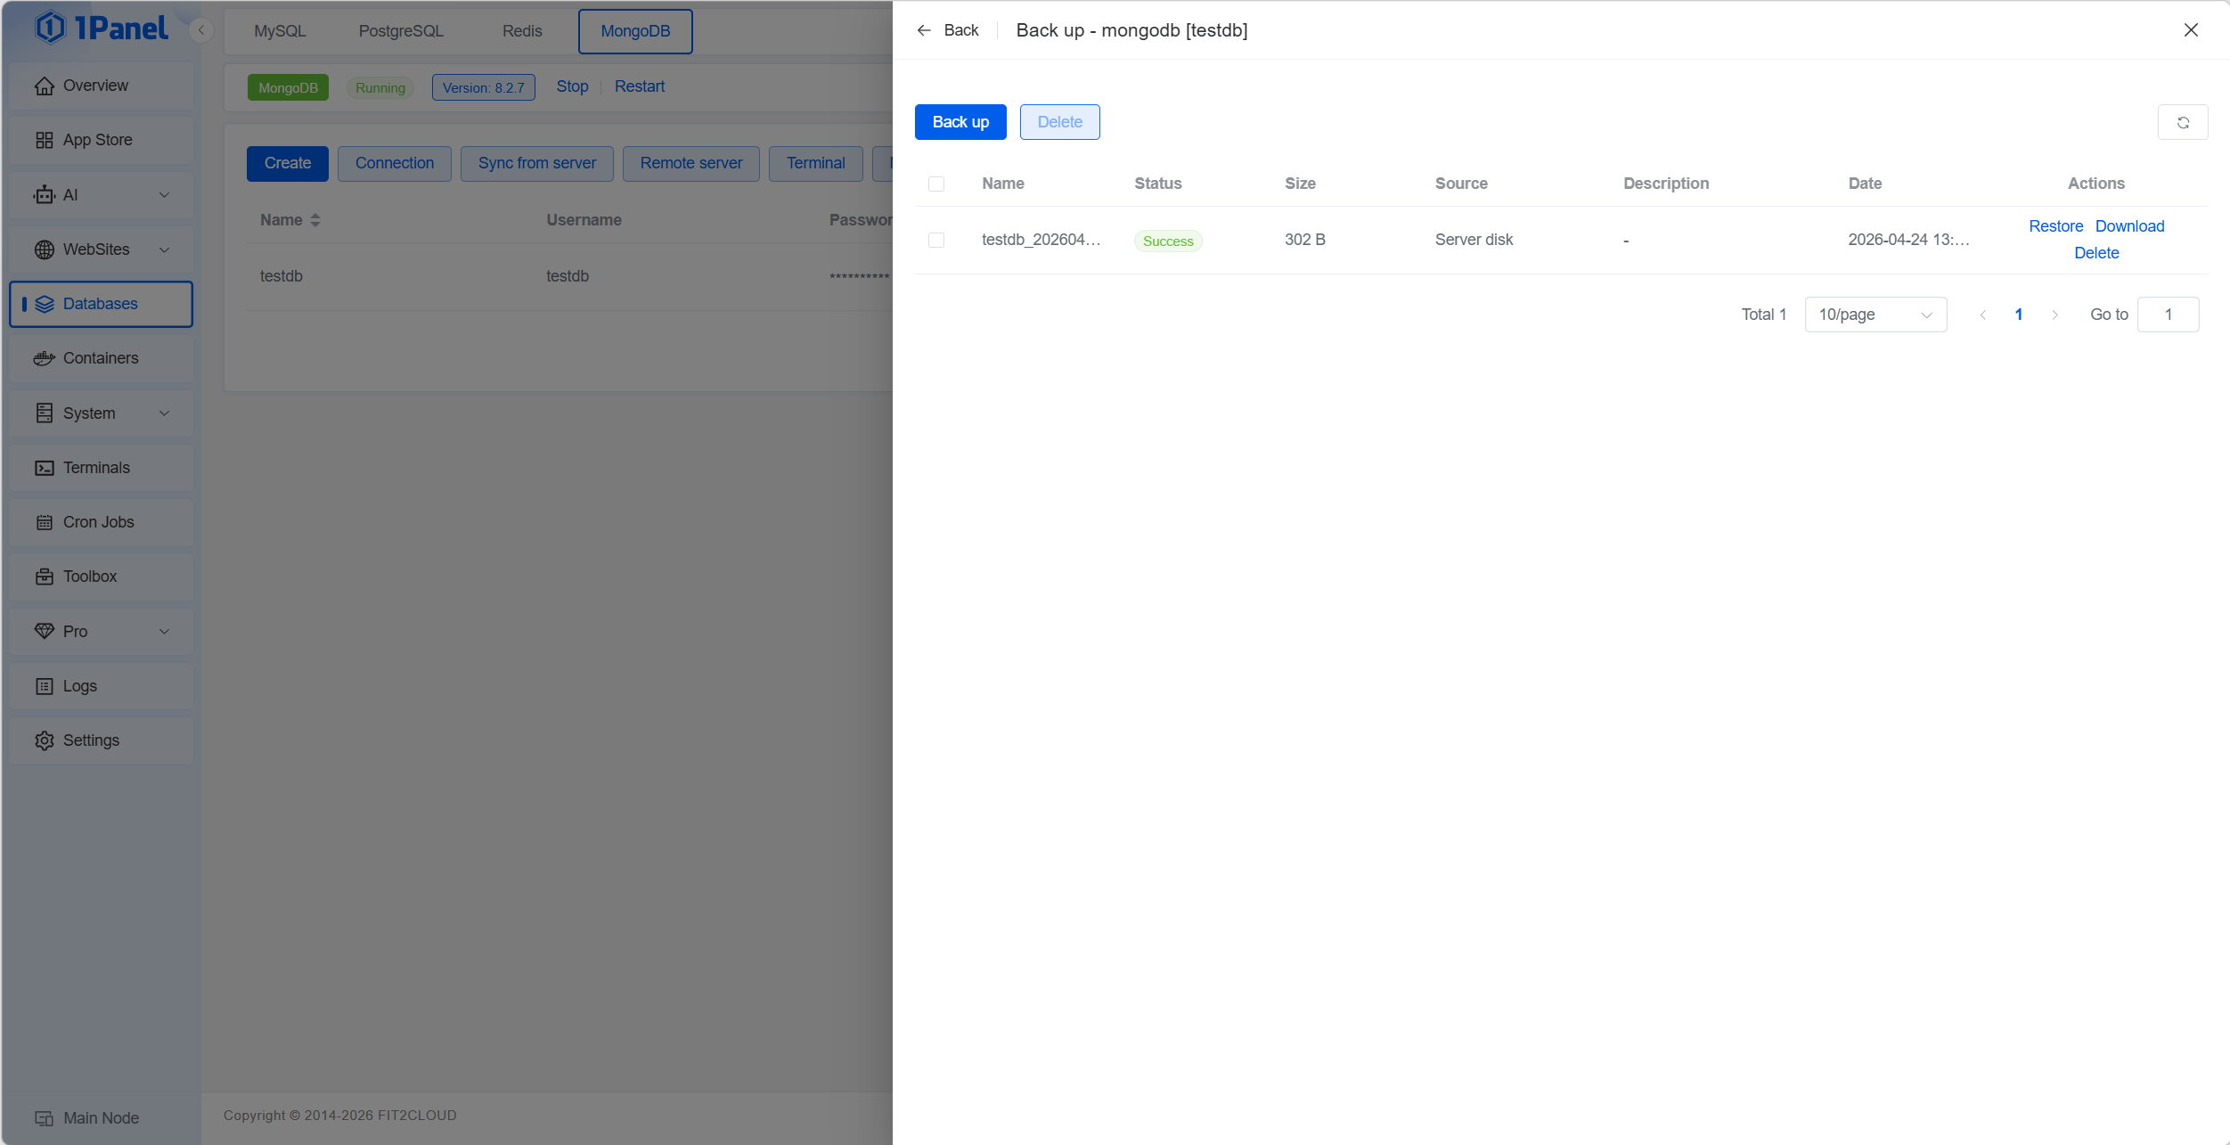The image size is (2230, 1145).
Task: Open Remote server button
Action: [691, 163]
